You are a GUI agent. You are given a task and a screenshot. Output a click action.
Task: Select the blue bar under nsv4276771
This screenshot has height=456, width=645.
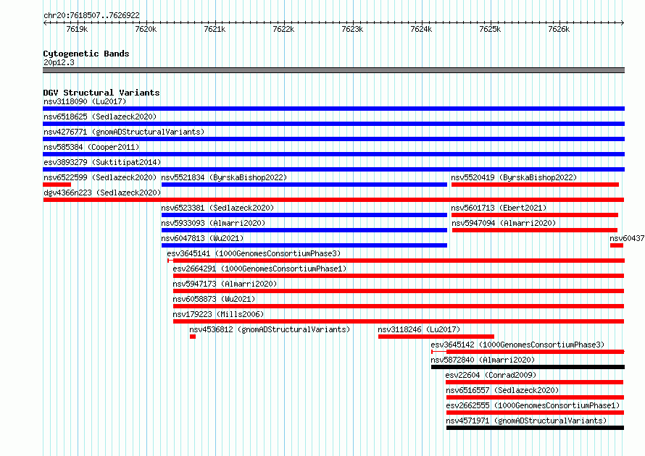[x=333, y=139]
